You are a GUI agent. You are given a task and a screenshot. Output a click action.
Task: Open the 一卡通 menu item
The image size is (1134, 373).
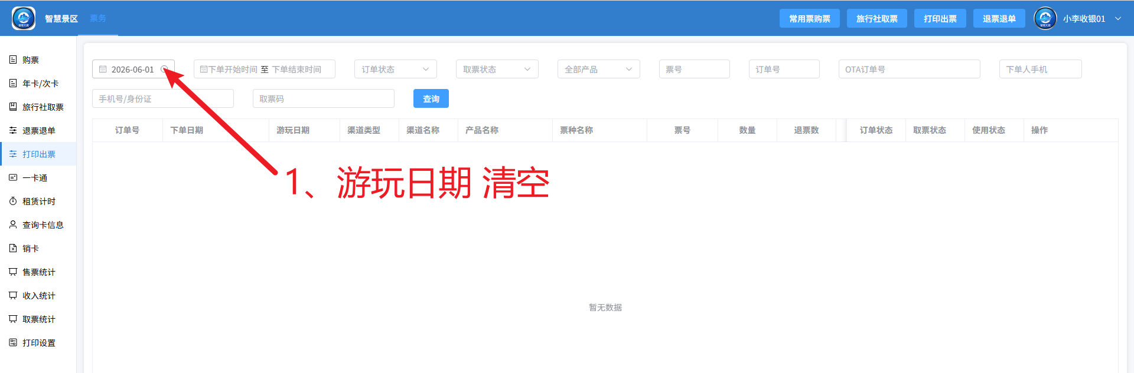pyautogui.click(x=38, y=177)
